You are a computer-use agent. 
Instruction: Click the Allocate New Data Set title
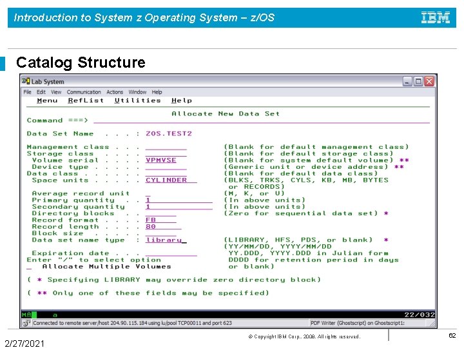226,113
